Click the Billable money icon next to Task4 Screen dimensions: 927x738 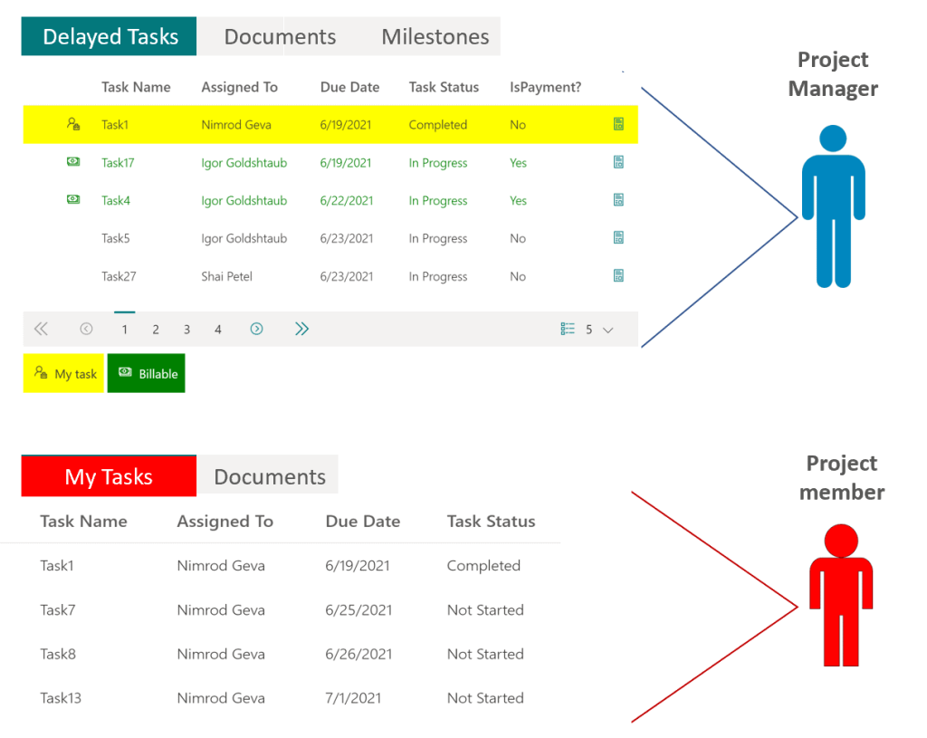click(x=72, y=200)
